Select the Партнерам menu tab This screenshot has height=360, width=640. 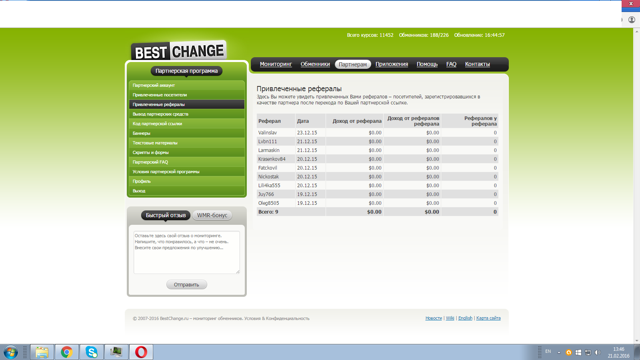[x=353, y=64]
